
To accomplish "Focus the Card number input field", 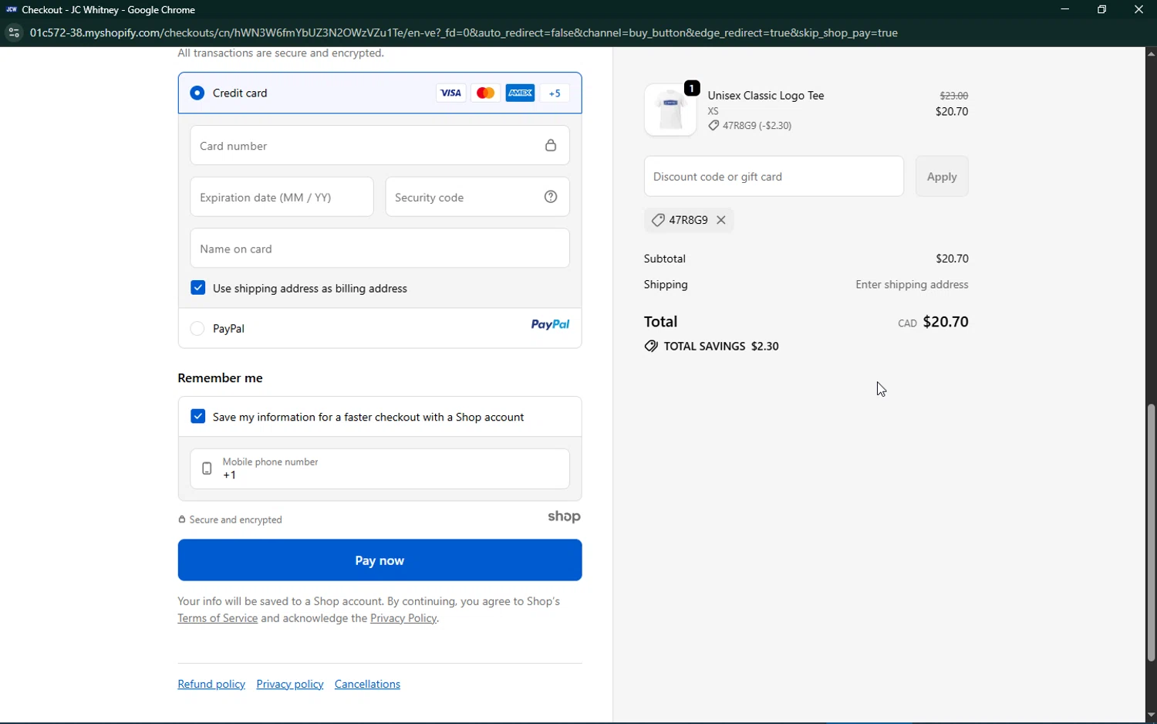I will 379,145.
